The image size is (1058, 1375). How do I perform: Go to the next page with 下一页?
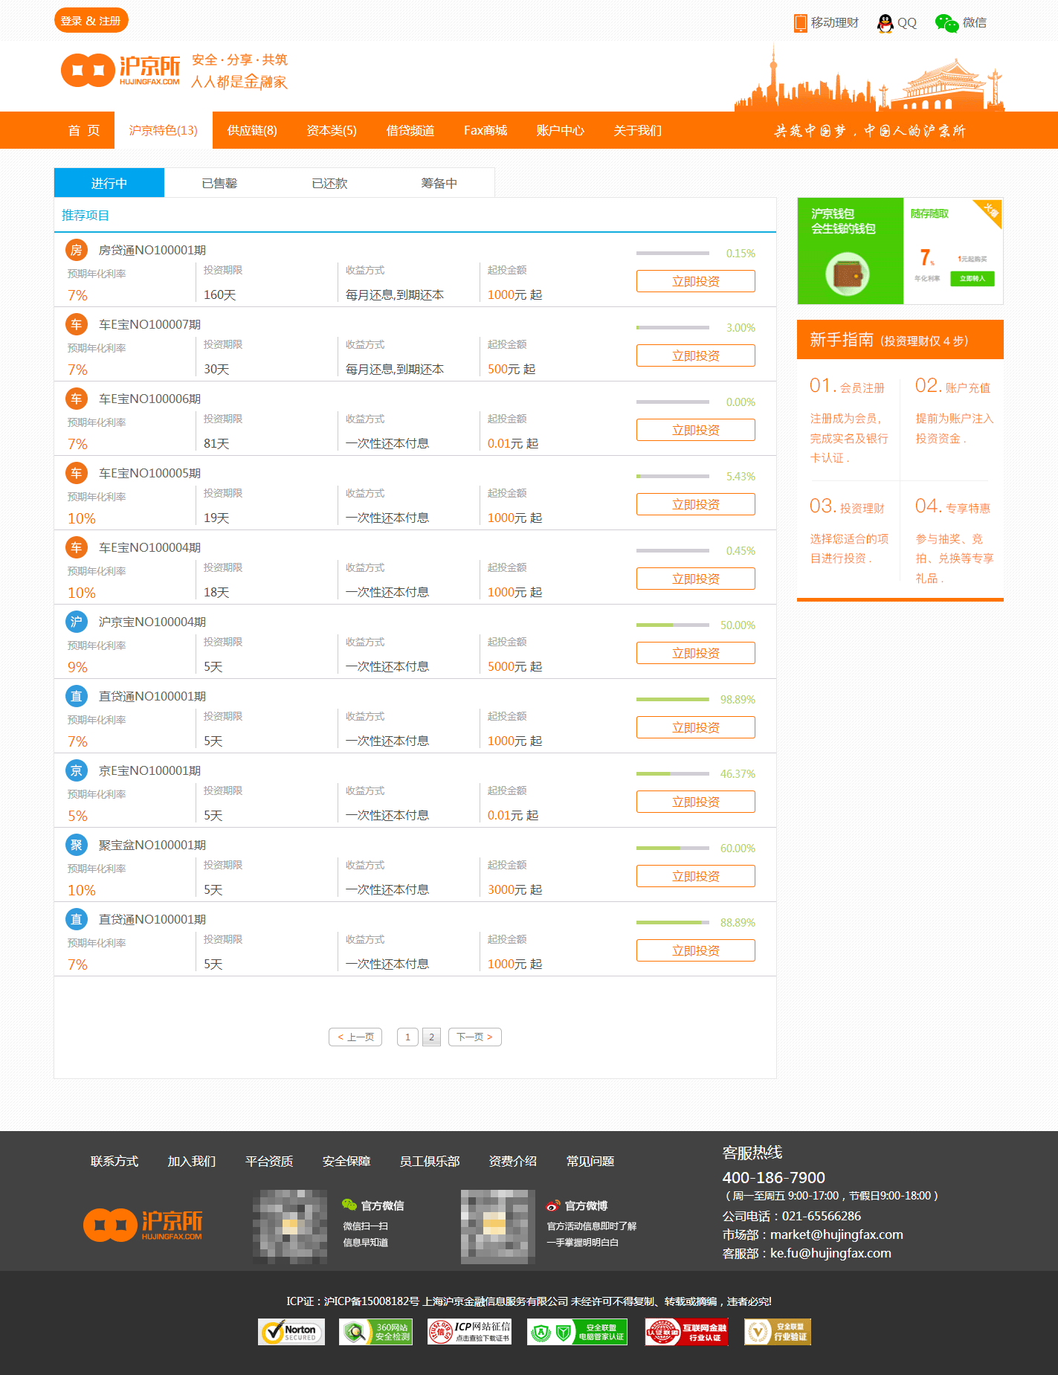tap(474, 1037)
